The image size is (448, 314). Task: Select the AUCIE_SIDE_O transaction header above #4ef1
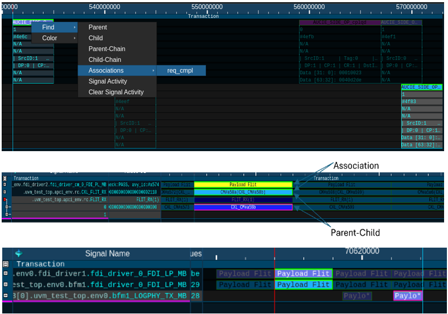coord(401,22)
